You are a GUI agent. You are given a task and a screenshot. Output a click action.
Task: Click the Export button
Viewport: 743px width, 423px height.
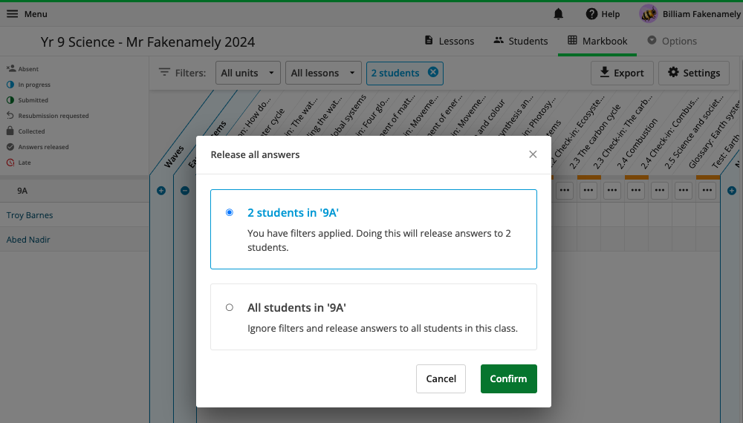622,73
